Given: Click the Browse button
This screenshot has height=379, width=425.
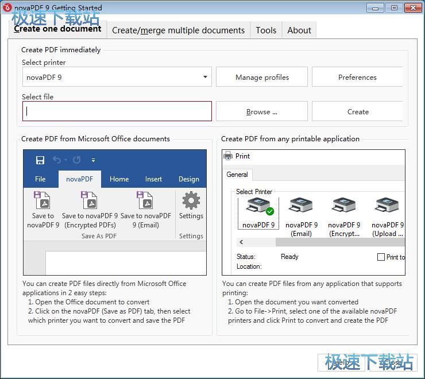Looking at the screenshot, I should 262,111.
